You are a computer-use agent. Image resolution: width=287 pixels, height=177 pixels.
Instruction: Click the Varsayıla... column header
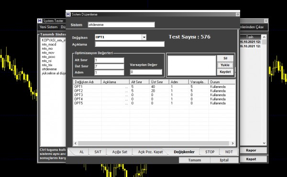(x=199, y=82)
